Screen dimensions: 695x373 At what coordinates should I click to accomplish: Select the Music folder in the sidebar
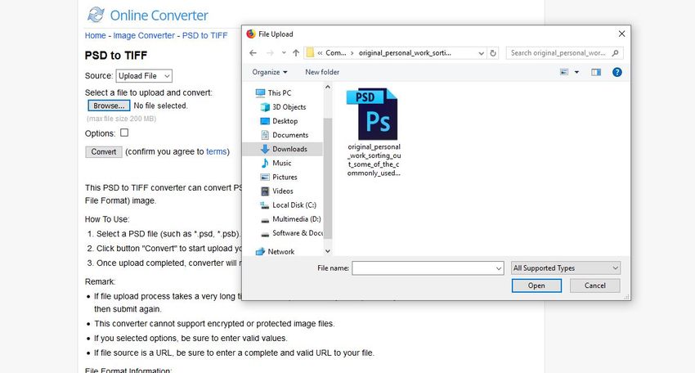pyautogui.click(x=281, y=163)
